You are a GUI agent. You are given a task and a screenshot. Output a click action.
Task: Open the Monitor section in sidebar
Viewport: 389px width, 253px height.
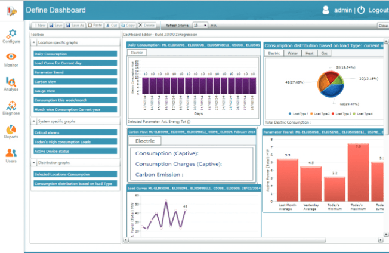[11, 59]
